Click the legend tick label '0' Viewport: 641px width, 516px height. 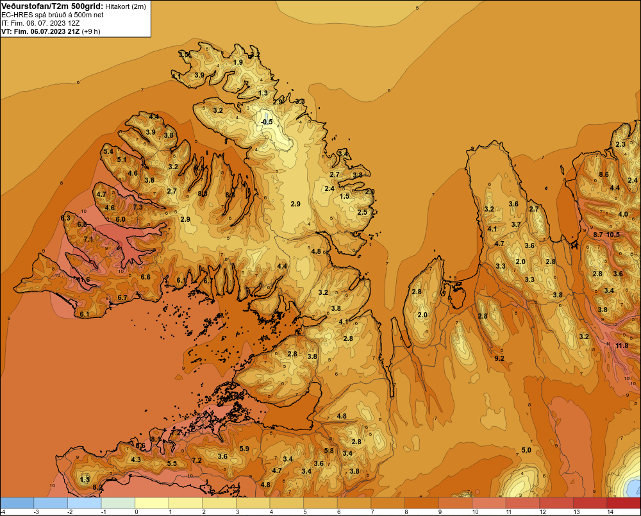tap(136, 512)
